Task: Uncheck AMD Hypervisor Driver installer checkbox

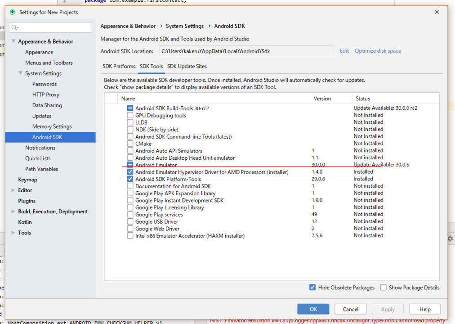Action: [x=130, y=172]
